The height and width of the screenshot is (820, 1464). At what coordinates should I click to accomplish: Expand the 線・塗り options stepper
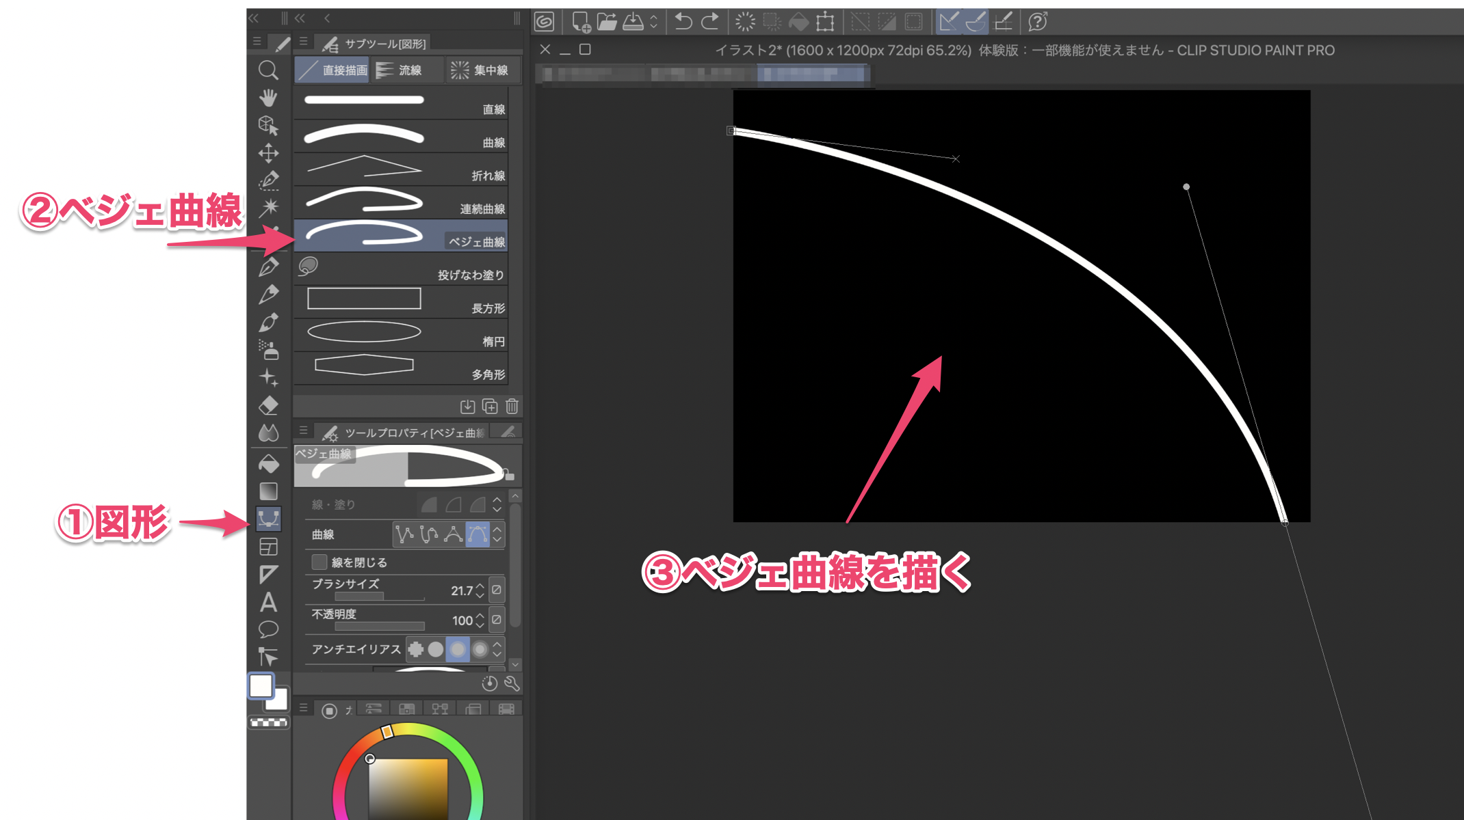coord(497,505)
